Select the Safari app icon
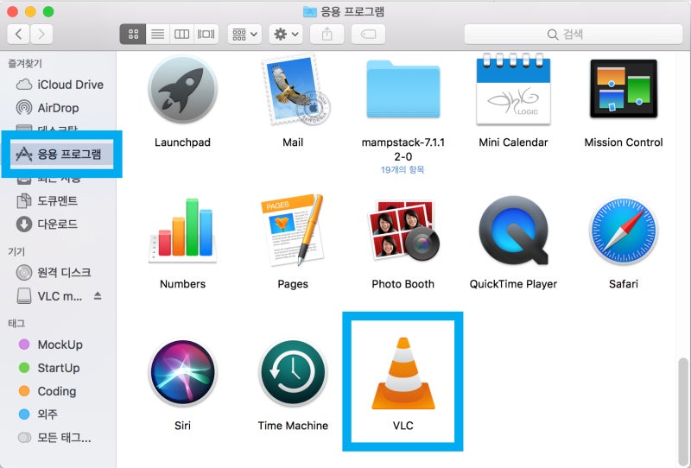The height and width of the screenshot is (468, 691). pos(624,231)
